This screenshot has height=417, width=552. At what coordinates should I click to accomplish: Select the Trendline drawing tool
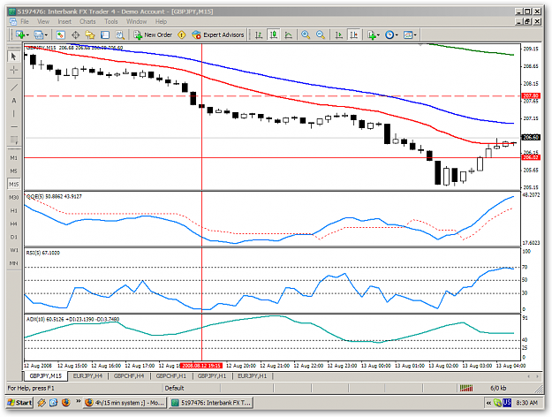14,87
